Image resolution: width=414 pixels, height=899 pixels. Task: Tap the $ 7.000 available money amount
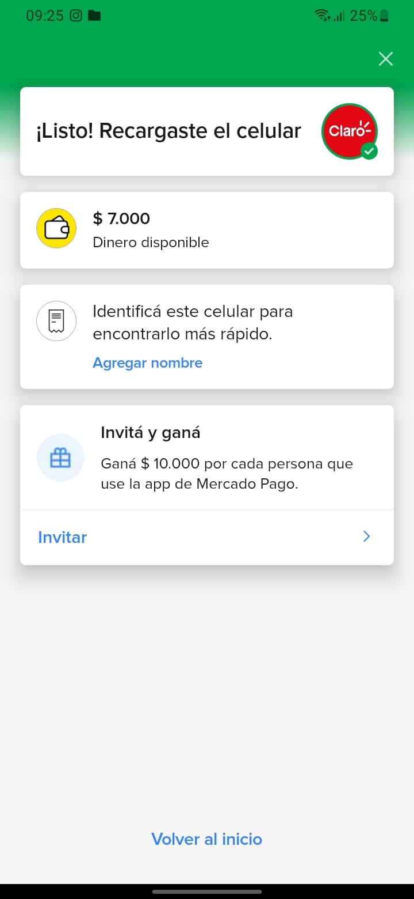pyautogui.click(x=121, y=218)
